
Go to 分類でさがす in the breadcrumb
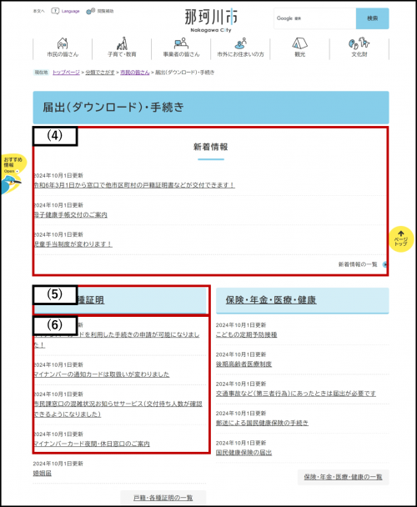[100, 73]
